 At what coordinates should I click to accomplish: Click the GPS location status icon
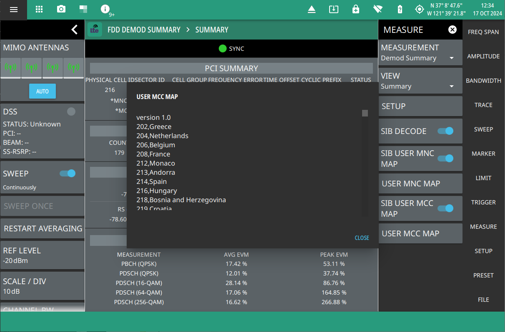419,10
